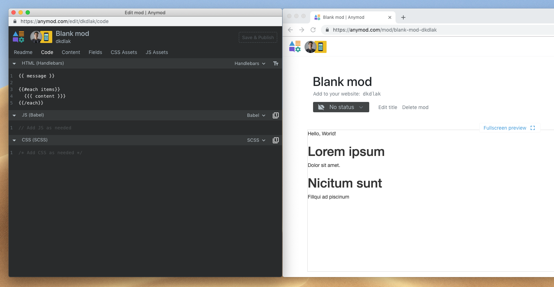
Task: Collapse the HTML (Handlebars) section
Action: 14,64
